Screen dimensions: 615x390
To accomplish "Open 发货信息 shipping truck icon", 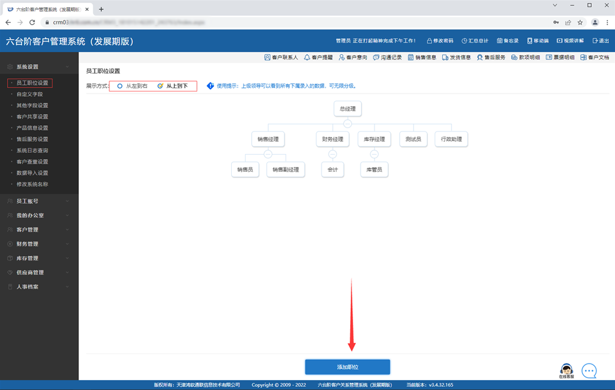I will point(445,57).
